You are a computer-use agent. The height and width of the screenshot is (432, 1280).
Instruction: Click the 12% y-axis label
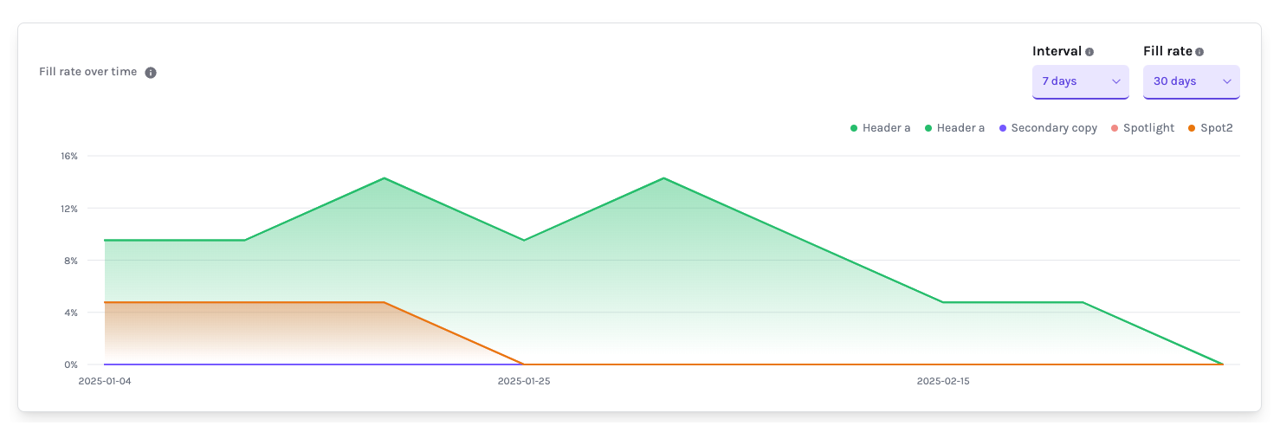coord(69,209)
